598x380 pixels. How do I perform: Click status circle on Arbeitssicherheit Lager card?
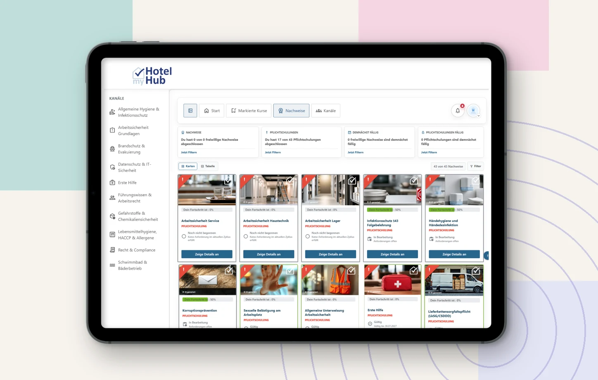coord(308,237)
